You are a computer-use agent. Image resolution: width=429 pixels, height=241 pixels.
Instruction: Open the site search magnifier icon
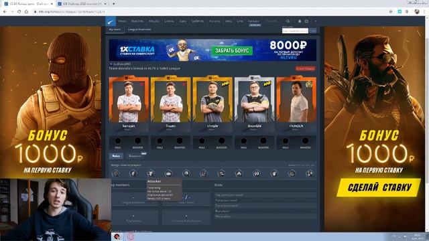(288, 21)
